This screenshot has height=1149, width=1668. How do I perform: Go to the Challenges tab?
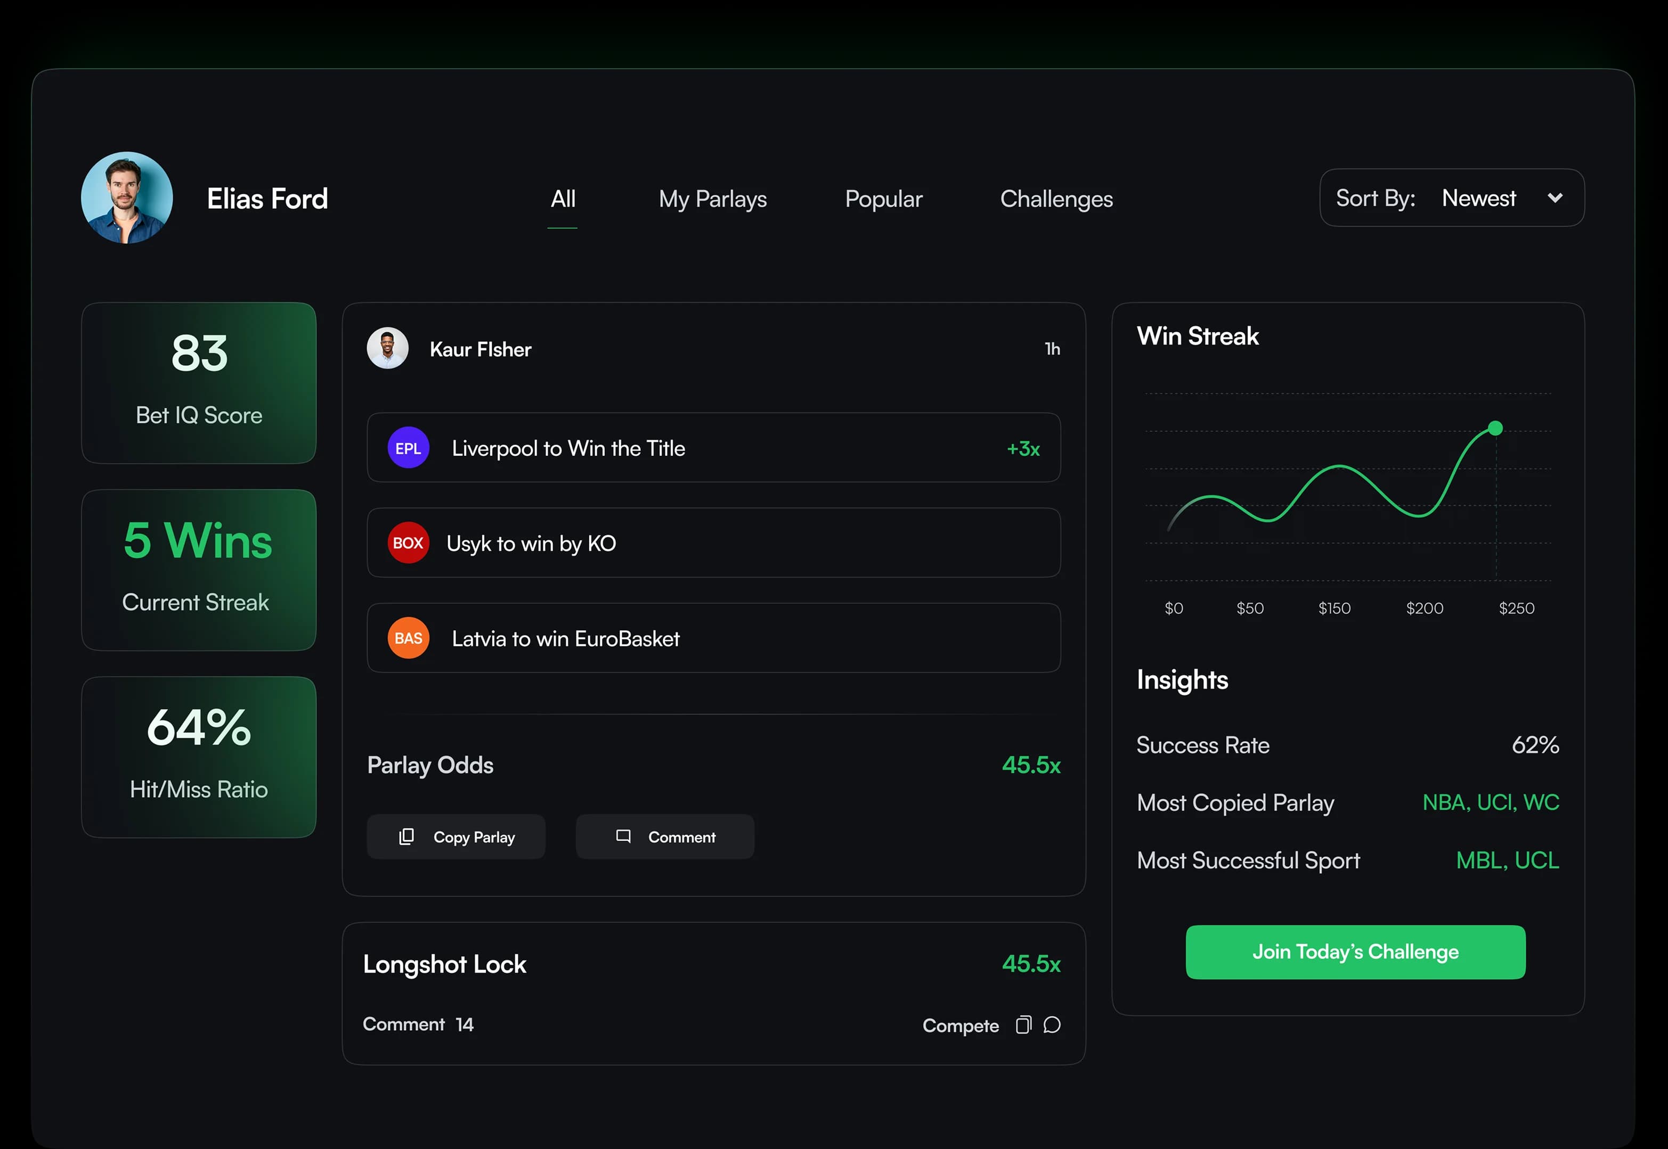pos(1056,200)
